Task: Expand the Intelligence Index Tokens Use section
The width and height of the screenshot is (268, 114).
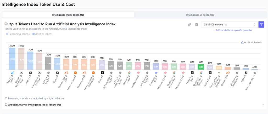Action: pyautogui.click(x=35, y=105)
